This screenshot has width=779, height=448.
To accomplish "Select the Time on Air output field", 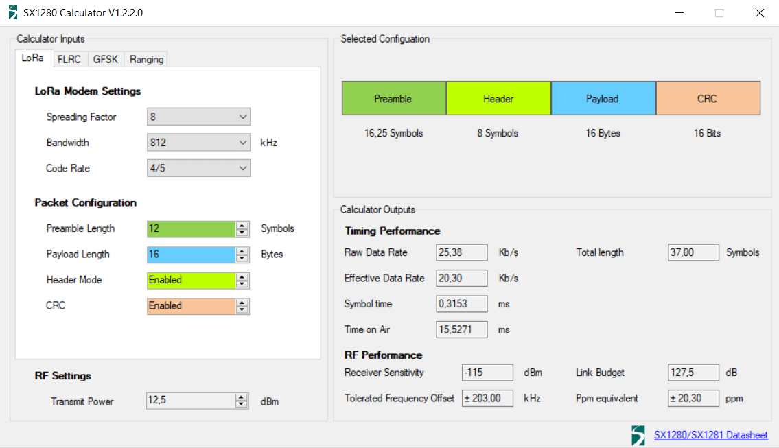I will click(461, 330).
